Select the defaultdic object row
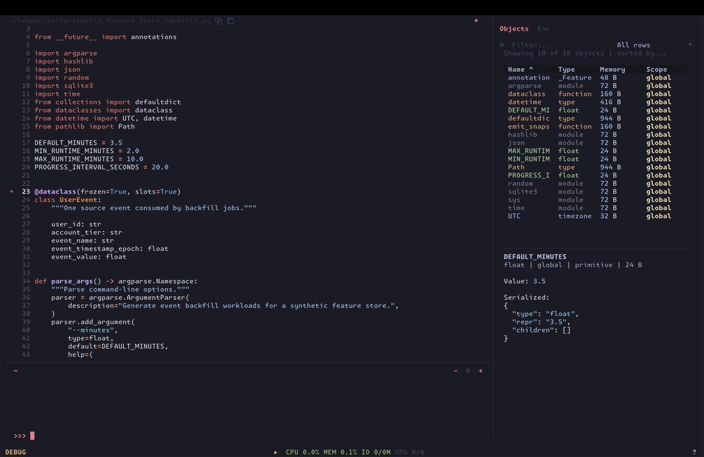The image size is (704, 457). tap(597, 119)
